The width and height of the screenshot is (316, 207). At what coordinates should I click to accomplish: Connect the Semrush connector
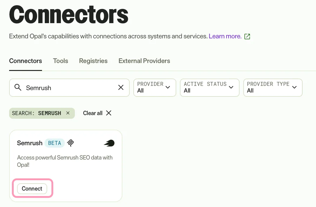point(32,189)
